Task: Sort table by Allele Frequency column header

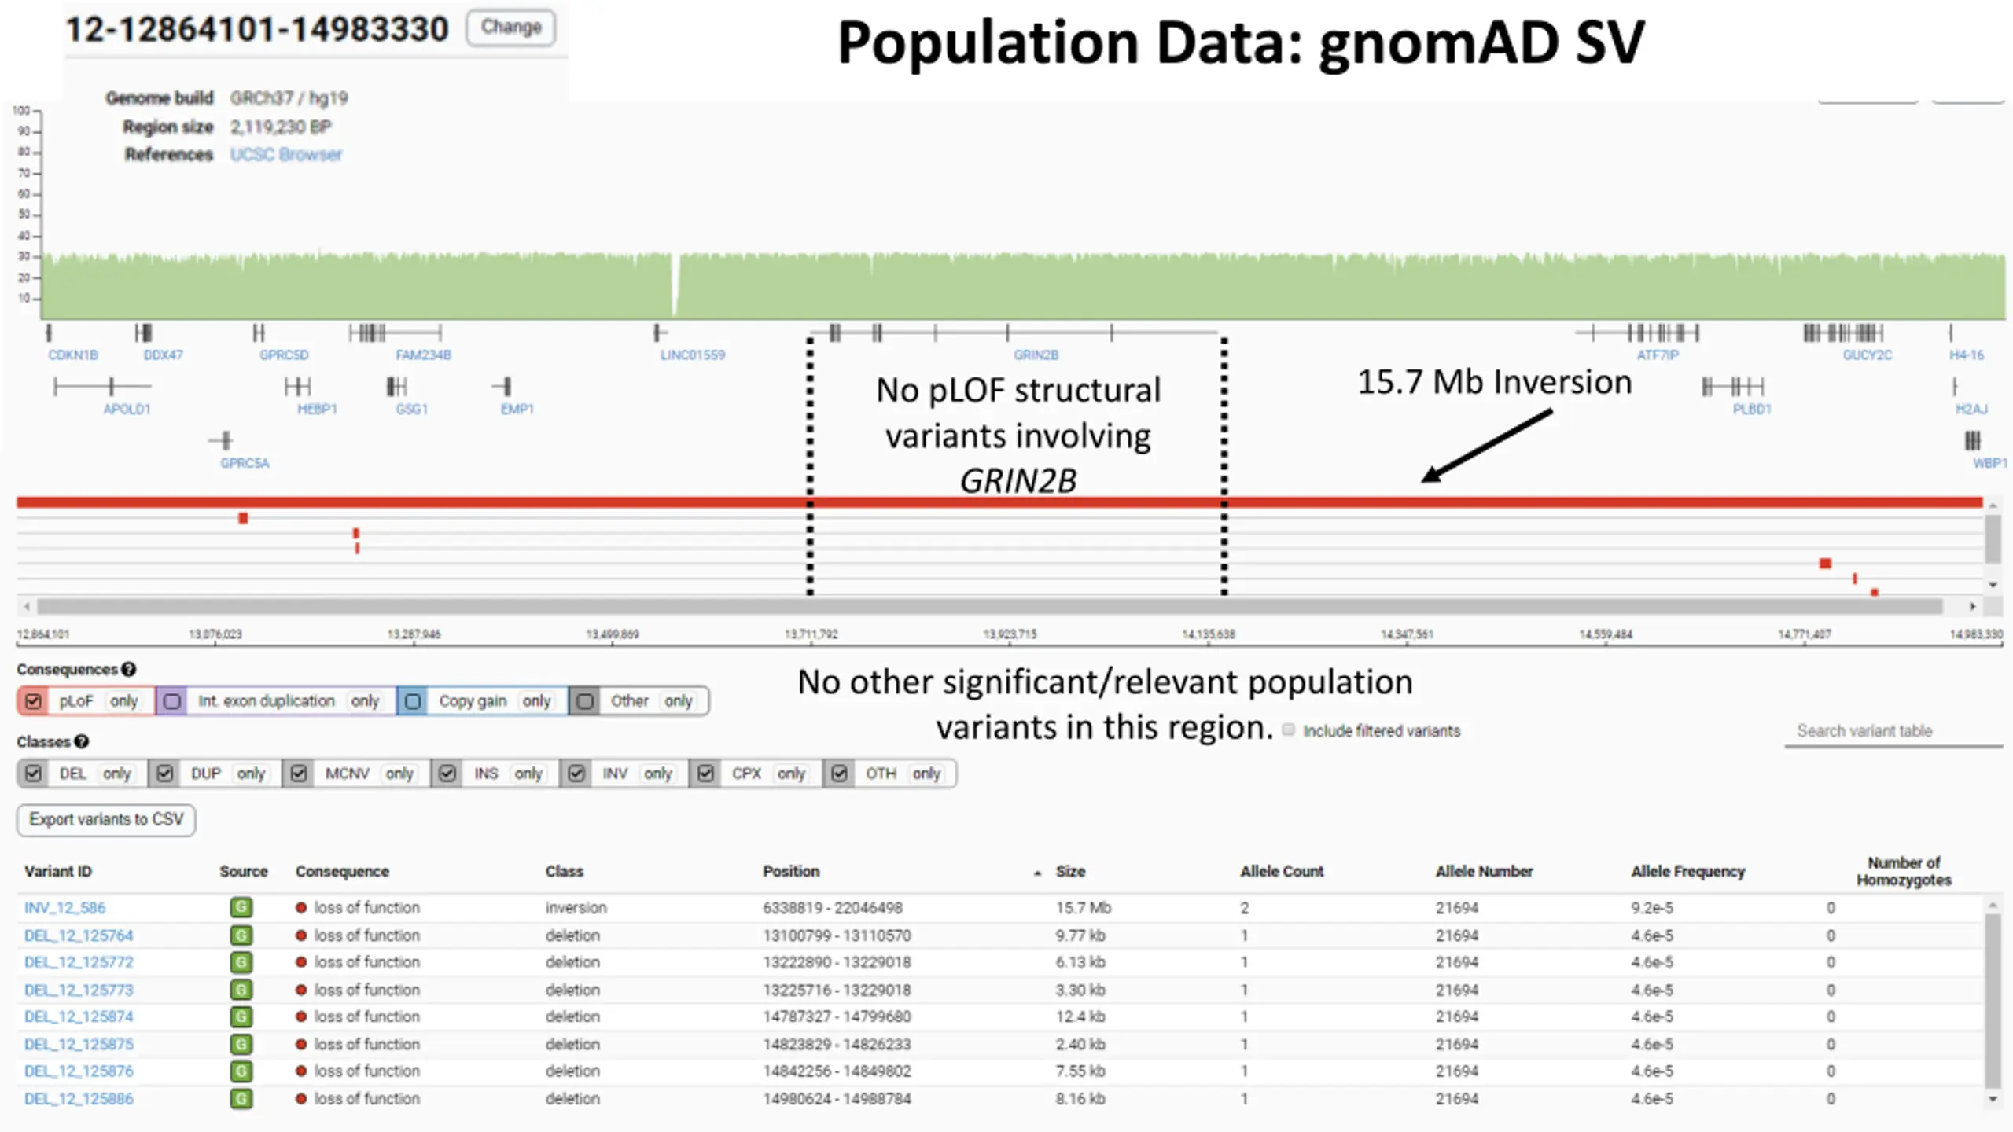Action: [x=1687, y=871]
